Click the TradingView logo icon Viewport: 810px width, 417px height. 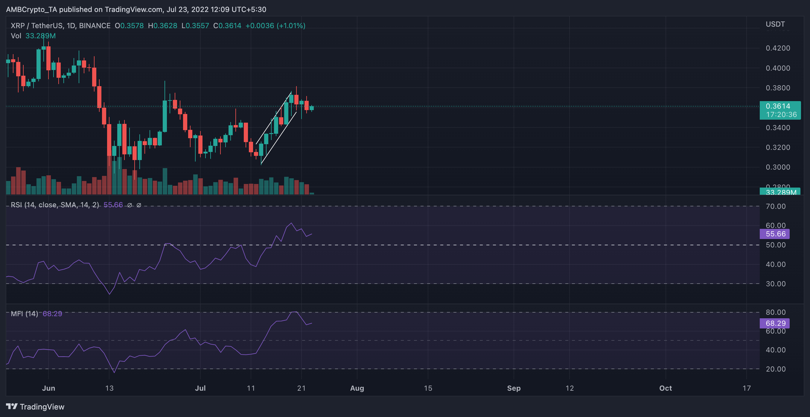click(x=12, y=406)
